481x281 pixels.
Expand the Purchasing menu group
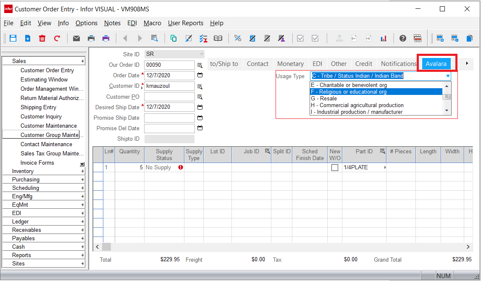tap(82, 179)
